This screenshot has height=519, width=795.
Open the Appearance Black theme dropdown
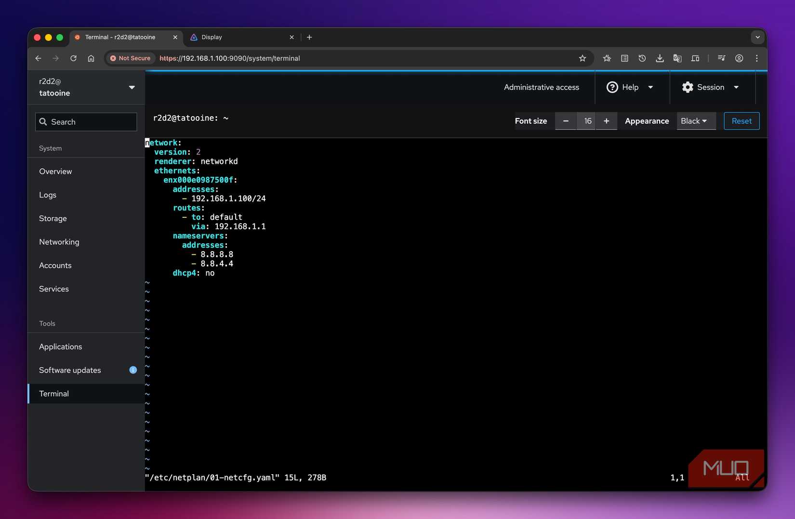[694, 121]
